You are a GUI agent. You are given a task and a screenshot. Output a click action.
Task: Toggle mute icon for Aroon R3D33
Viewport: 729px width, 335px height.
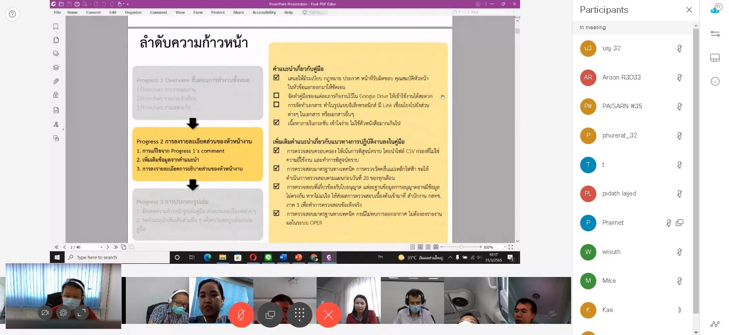point(680,77)
